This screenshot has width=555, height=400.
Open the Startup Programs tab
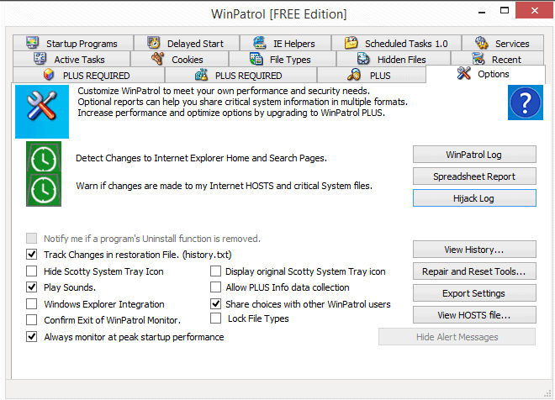pyautogui.click(x=71, y=44)
